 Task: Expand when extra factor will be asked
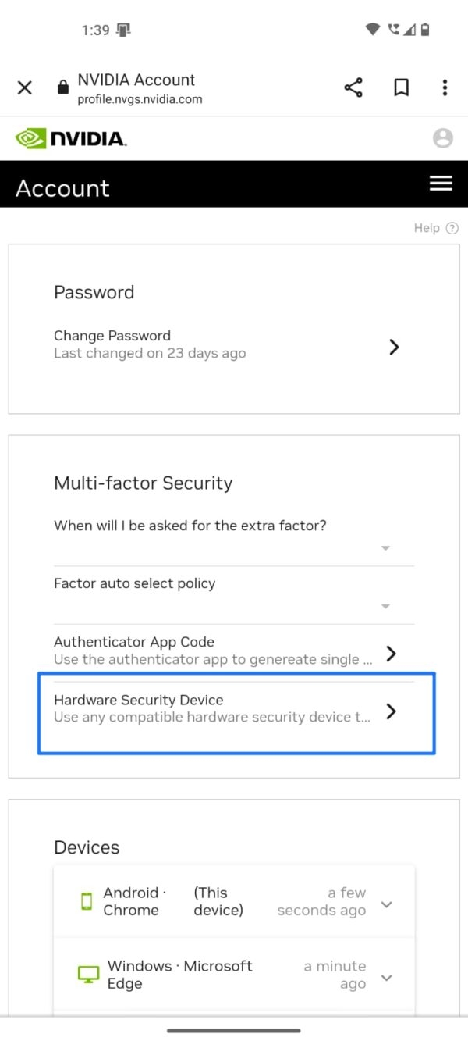[x=385, y=548]
